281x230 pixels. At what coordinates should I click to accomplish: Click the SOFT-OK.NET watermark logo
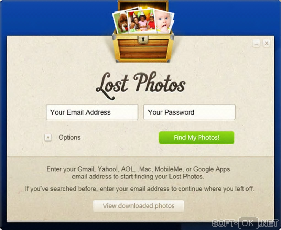245,223
